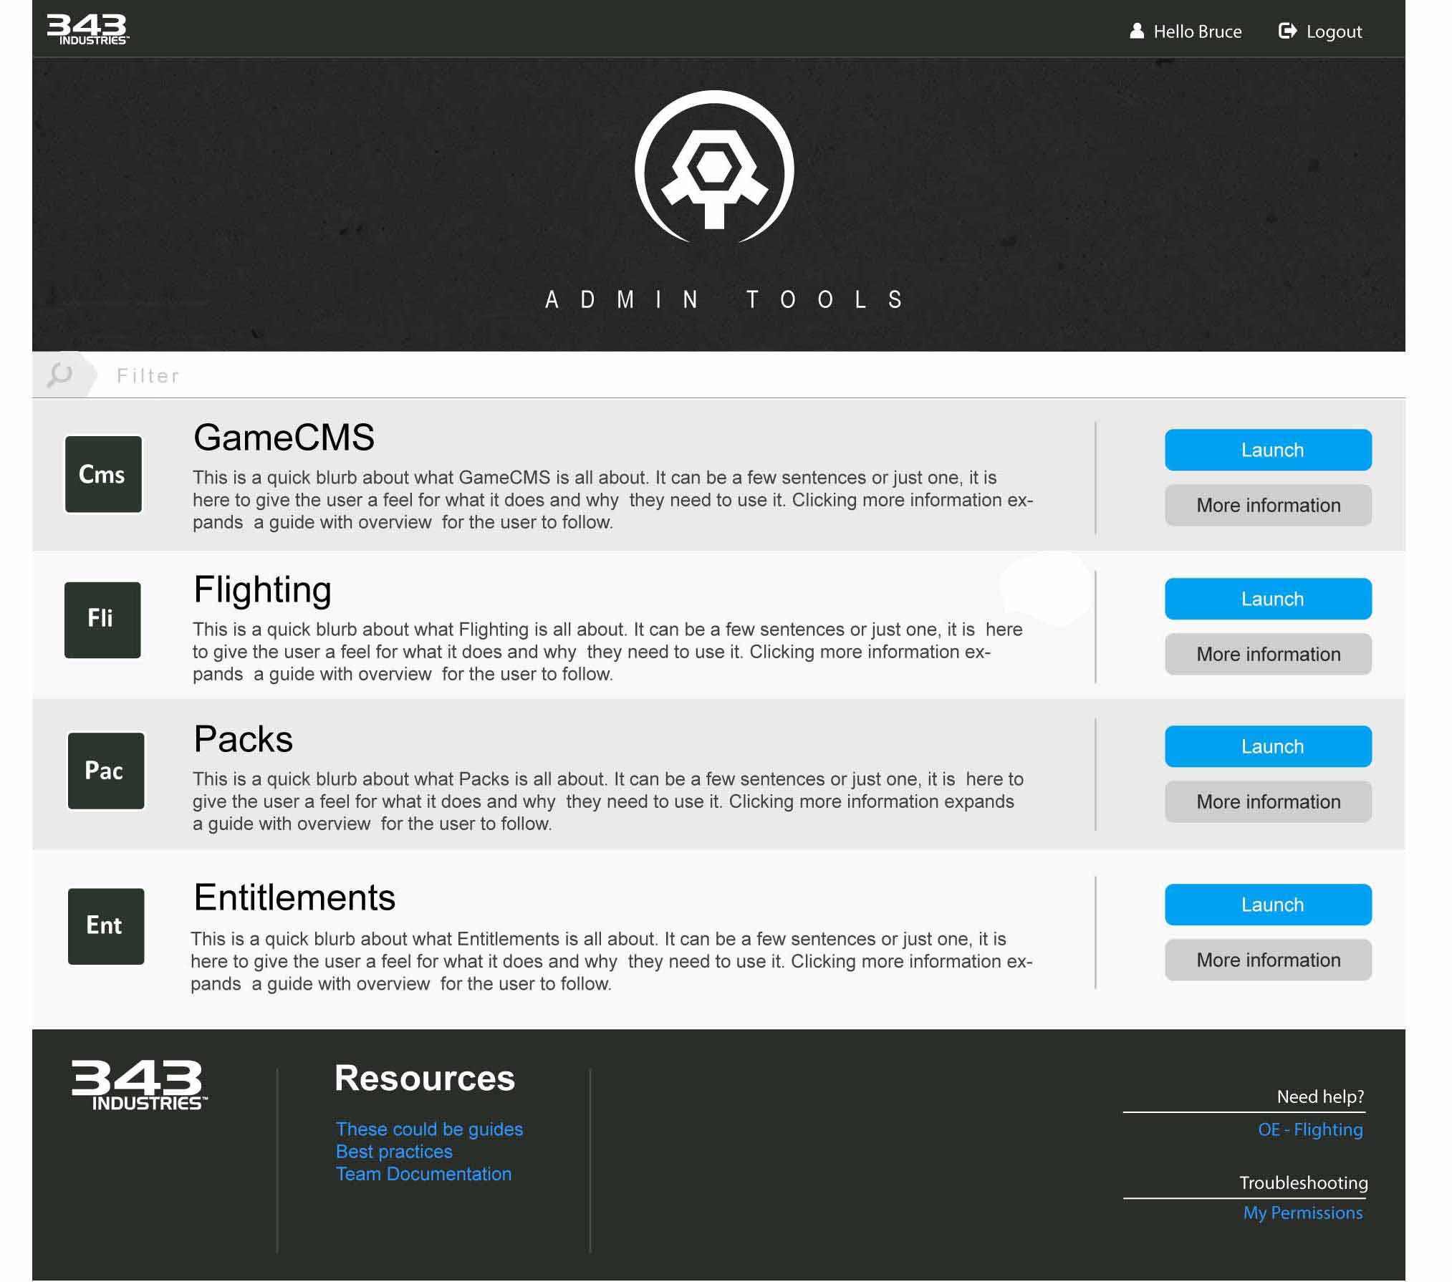Viewport: 1452px width, 1282px height.
Task: Click the 343 Industries footer logo
Action: (x=139, y=1086)
